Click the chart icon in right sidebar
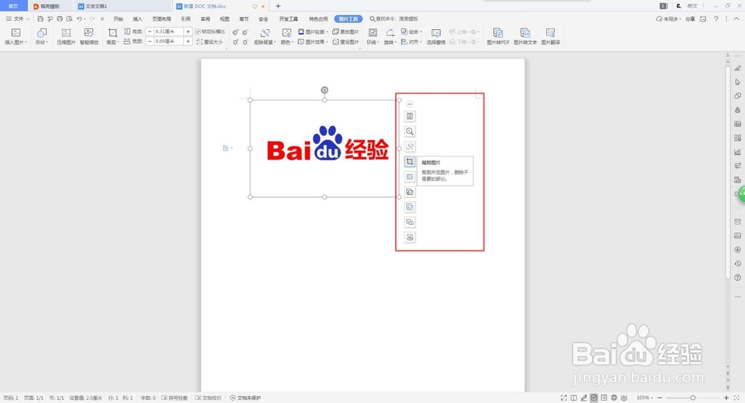The image size is (745, 403). (x=738, y=152)
